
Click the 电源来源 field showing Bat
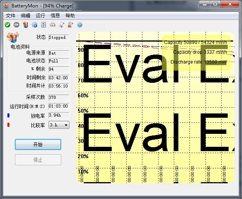click(x=59, y=53)
